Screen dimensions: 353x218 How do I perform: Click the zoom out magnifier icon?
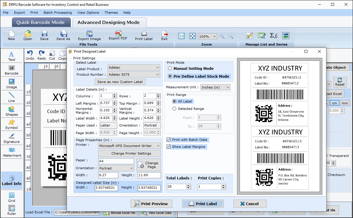231,36
